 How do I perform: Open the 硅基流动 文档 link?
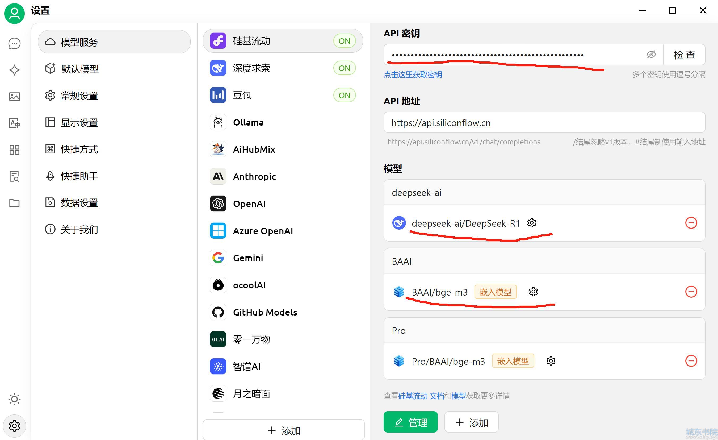(x=421, y=396)
